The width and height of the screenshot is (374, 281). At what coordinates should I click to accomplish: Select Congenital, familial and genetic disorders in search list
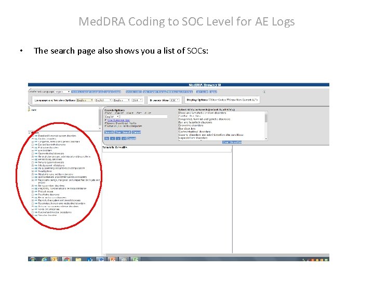click(204, 119)
